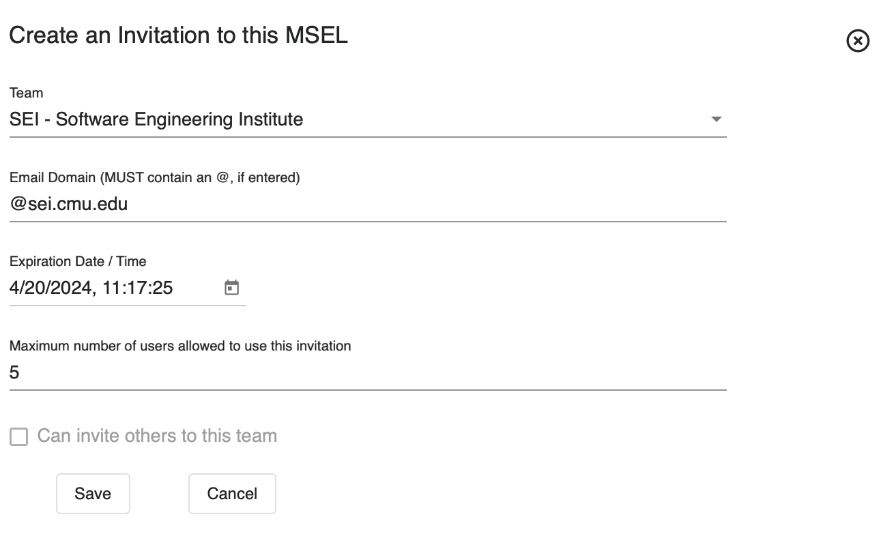
Task: Click the @sei.cmu.edu email domain field
Action: (x=69, y=203)
